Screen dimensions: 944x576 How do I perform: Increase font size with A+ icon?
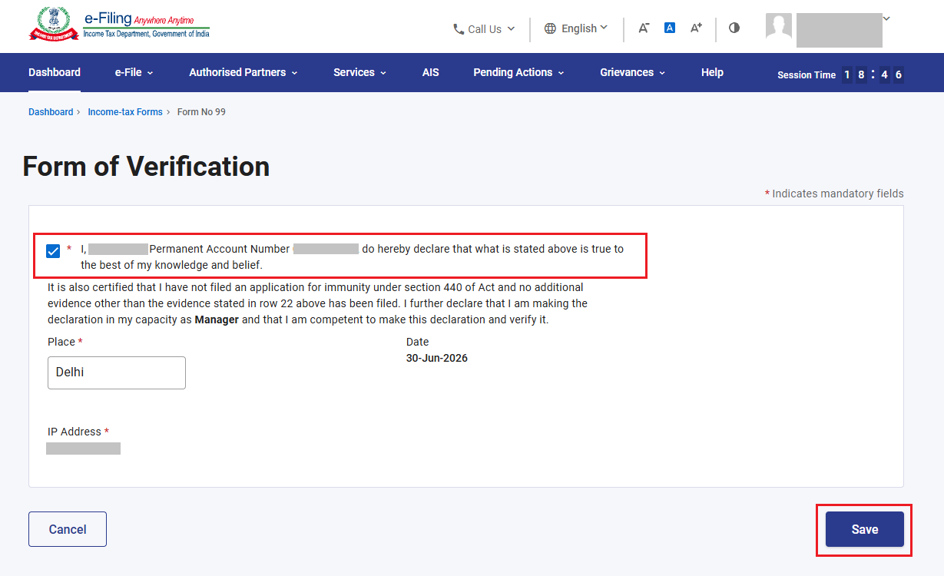point(696,28)
